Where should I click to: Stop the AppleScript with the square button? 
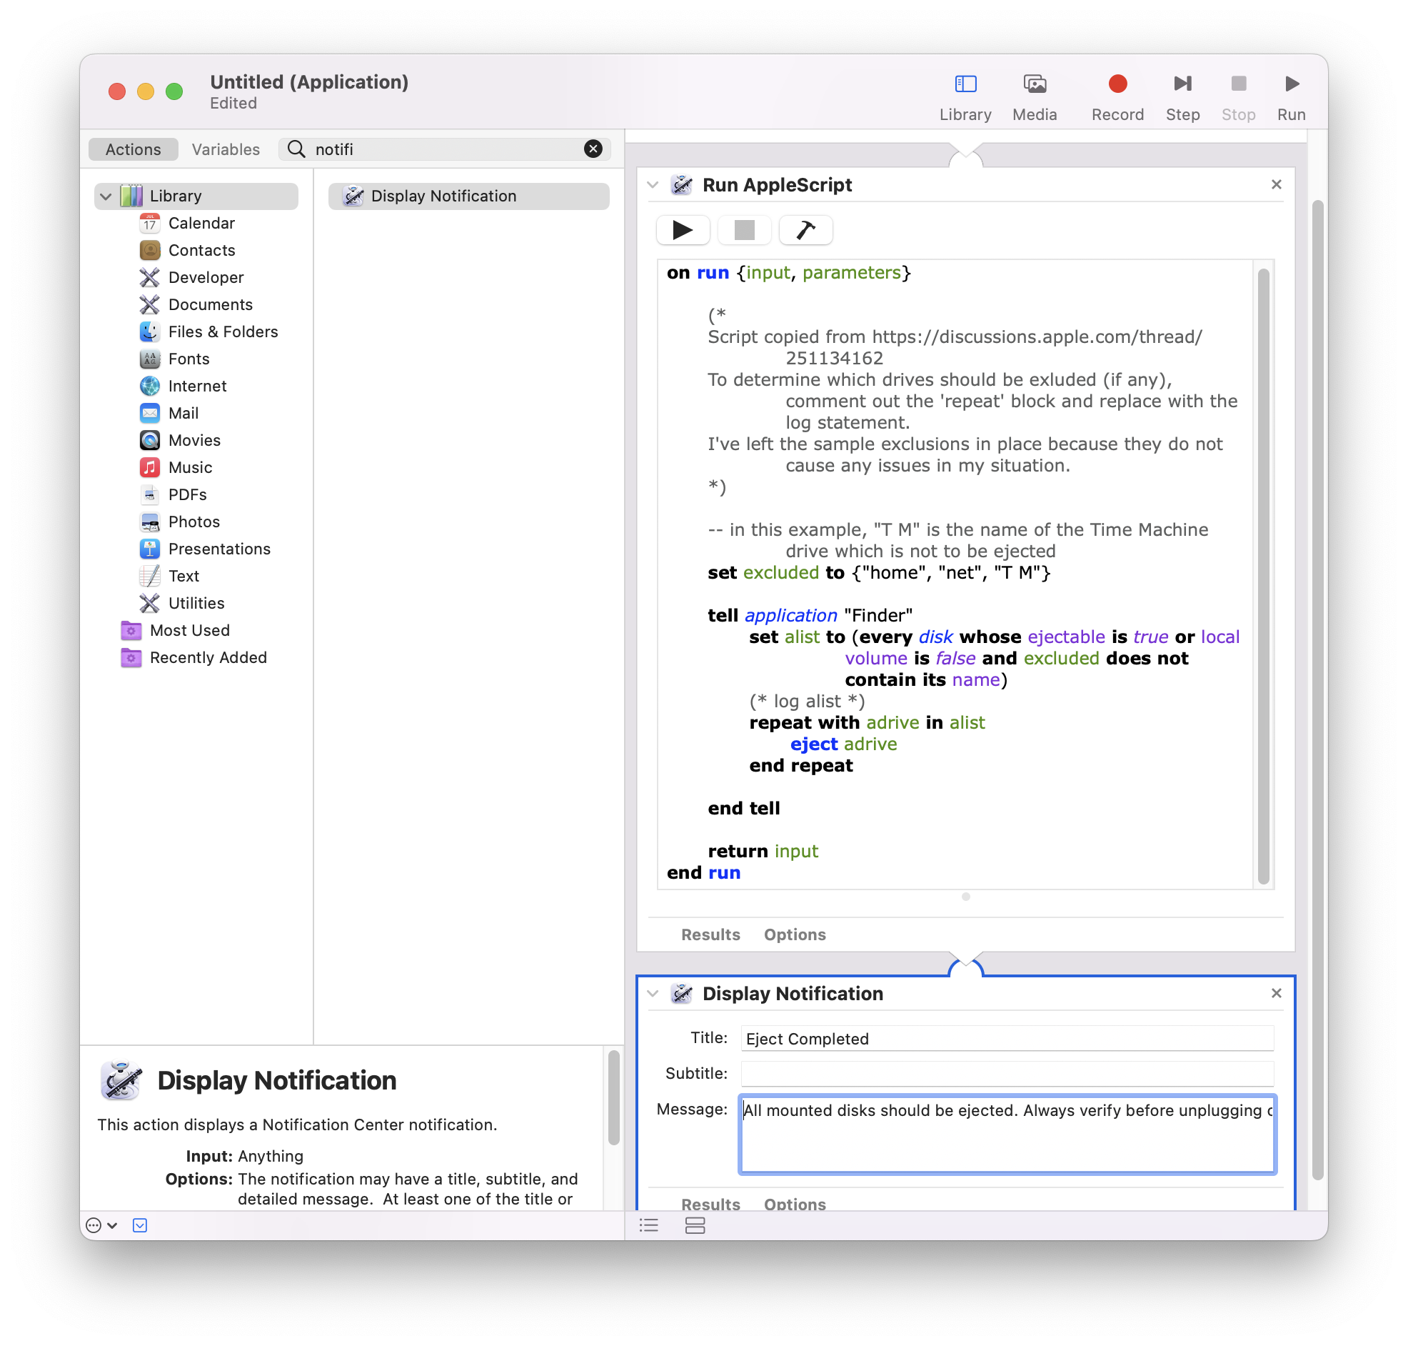[744, 230]
